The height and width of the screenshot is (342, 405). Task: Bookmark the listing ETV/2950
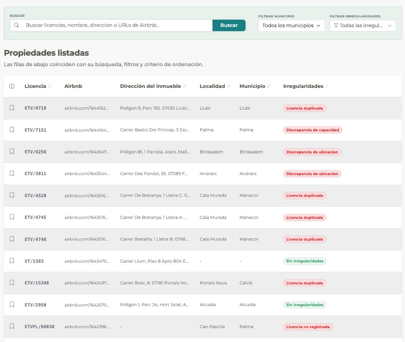[x=12, y=305]
